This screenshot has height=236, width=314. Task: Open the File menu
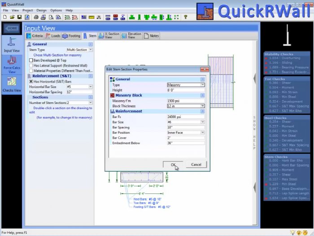(5, 10)
